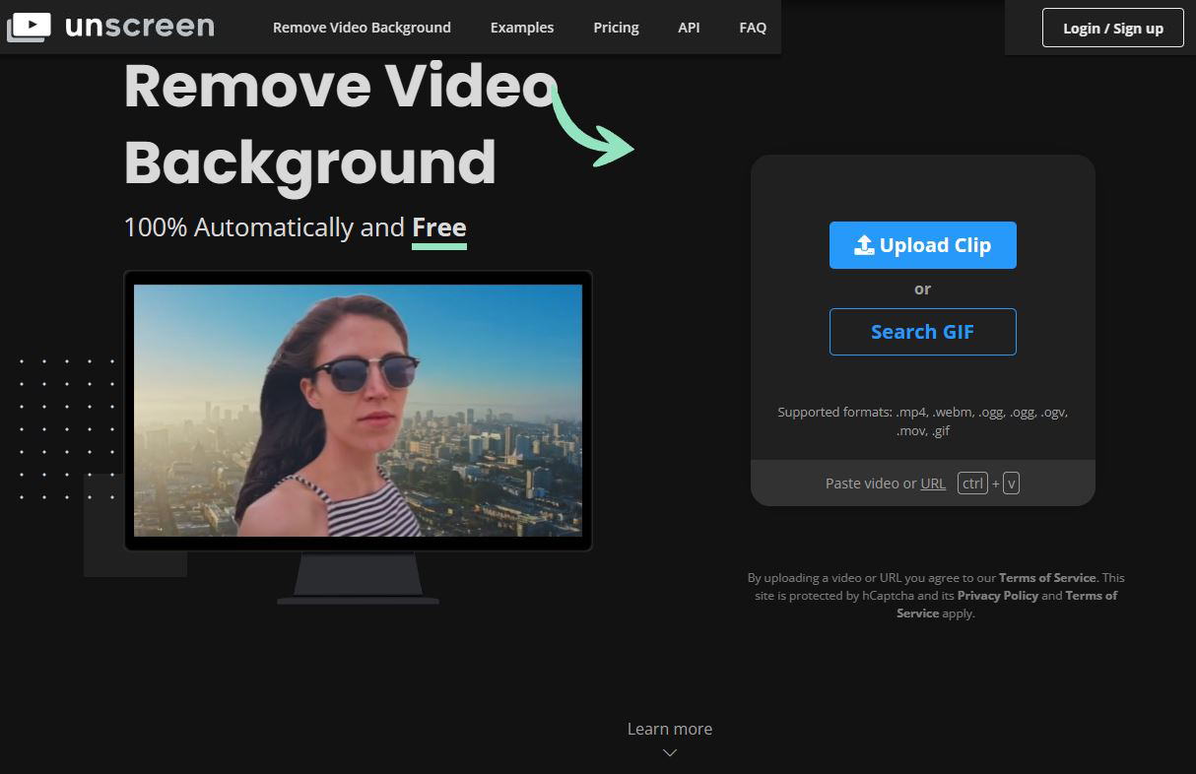
Task: Click the demo video of woman in sunglasses
Action: point(358,411)
